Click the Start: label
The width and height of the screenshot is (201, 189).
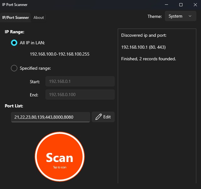point(35,82)
